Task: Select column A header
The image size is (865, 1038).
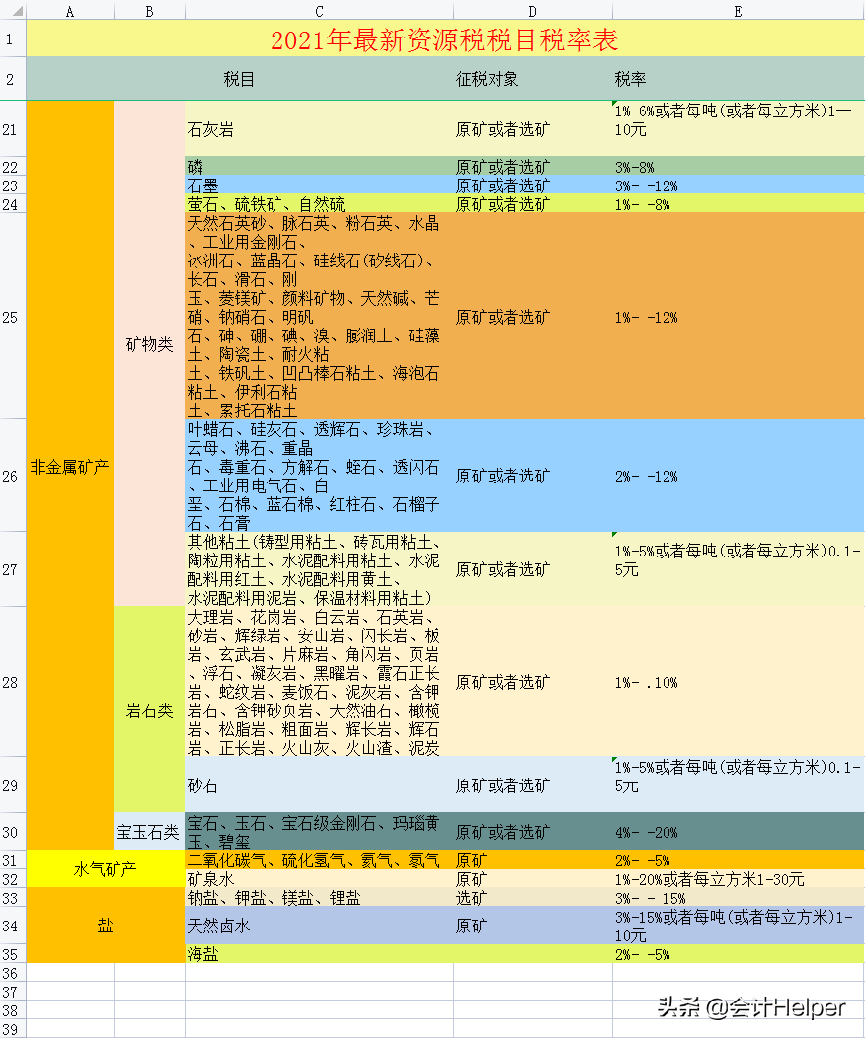Action: pyautogui.click(x=69, y=10)
